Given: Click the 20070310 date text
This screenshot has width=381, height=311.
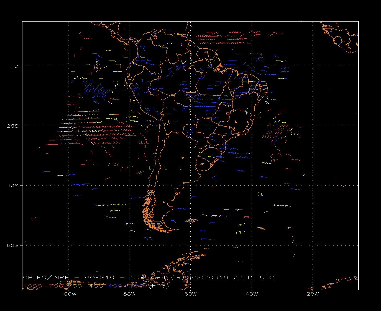Looking at the screenshot, I should pyautogui.click(x=209, y=278).
